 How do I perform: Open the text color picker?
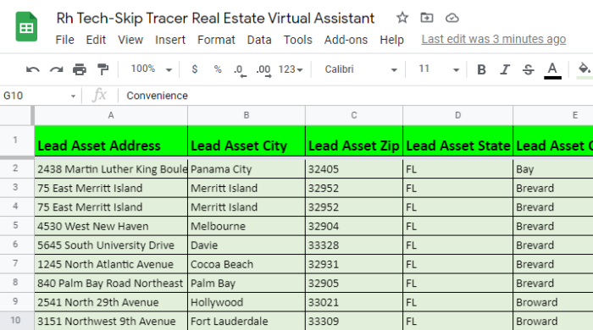(552, 70)
